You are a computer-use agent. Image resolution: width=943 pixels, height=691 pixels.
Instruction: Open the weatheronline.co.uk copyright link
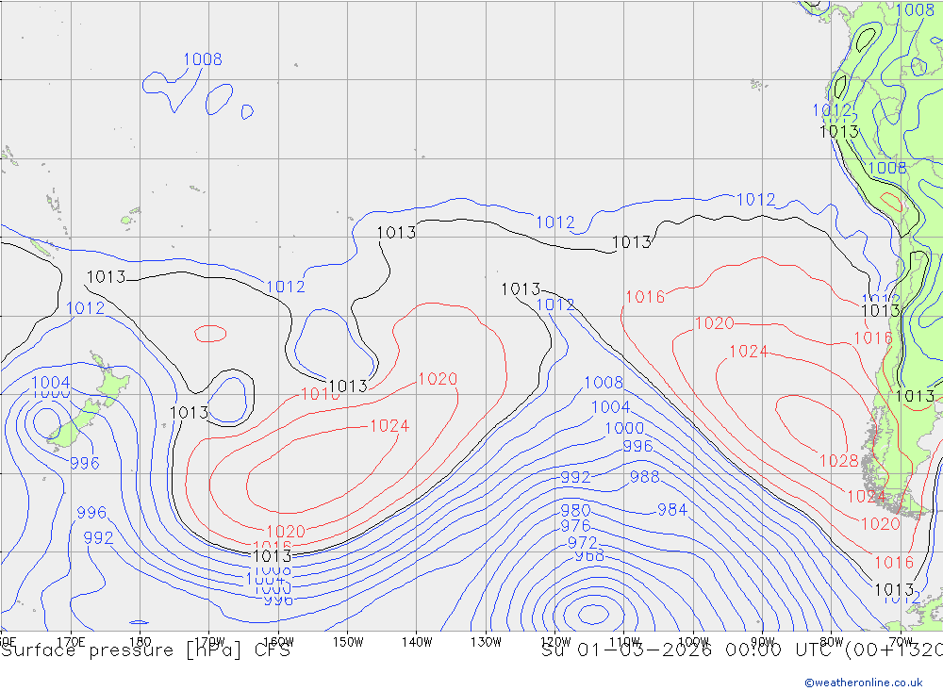pos(864,683)
